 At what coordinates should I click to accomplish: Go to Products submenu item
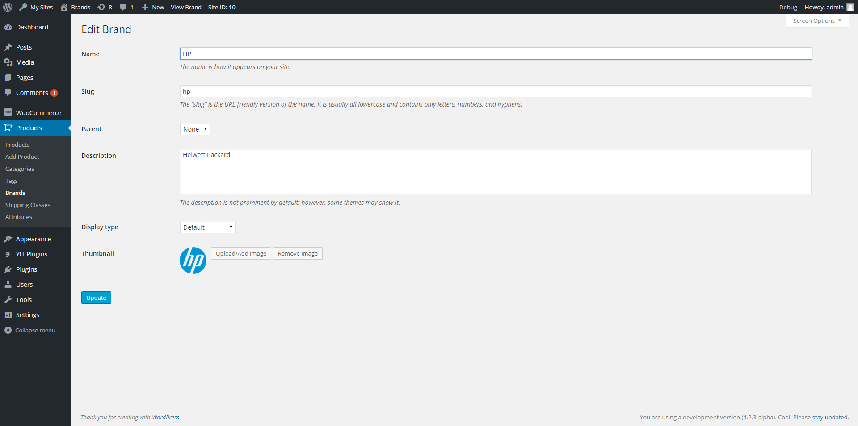point(17,145)
